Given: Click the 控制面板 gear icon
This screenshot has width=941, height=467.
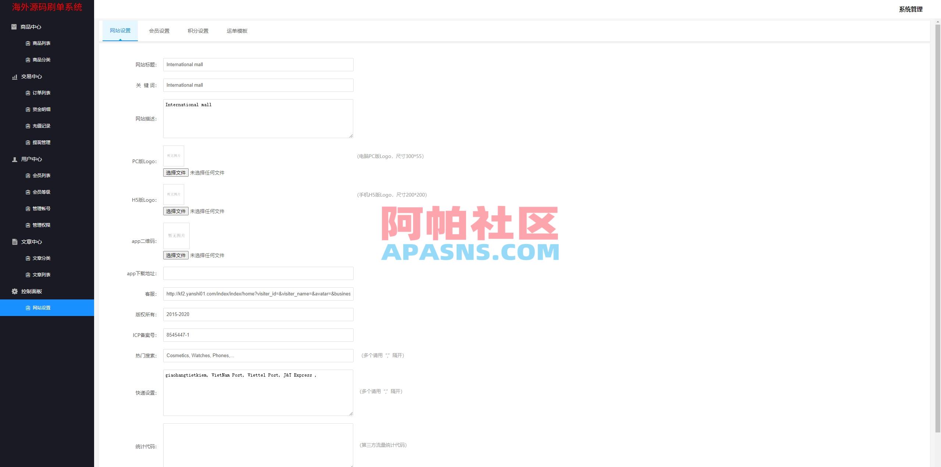Looking at the screenshot, I should coord(14,291).
